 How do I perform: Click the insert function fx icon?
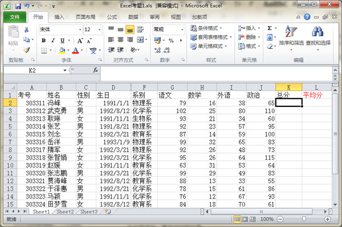click(95, 70)
